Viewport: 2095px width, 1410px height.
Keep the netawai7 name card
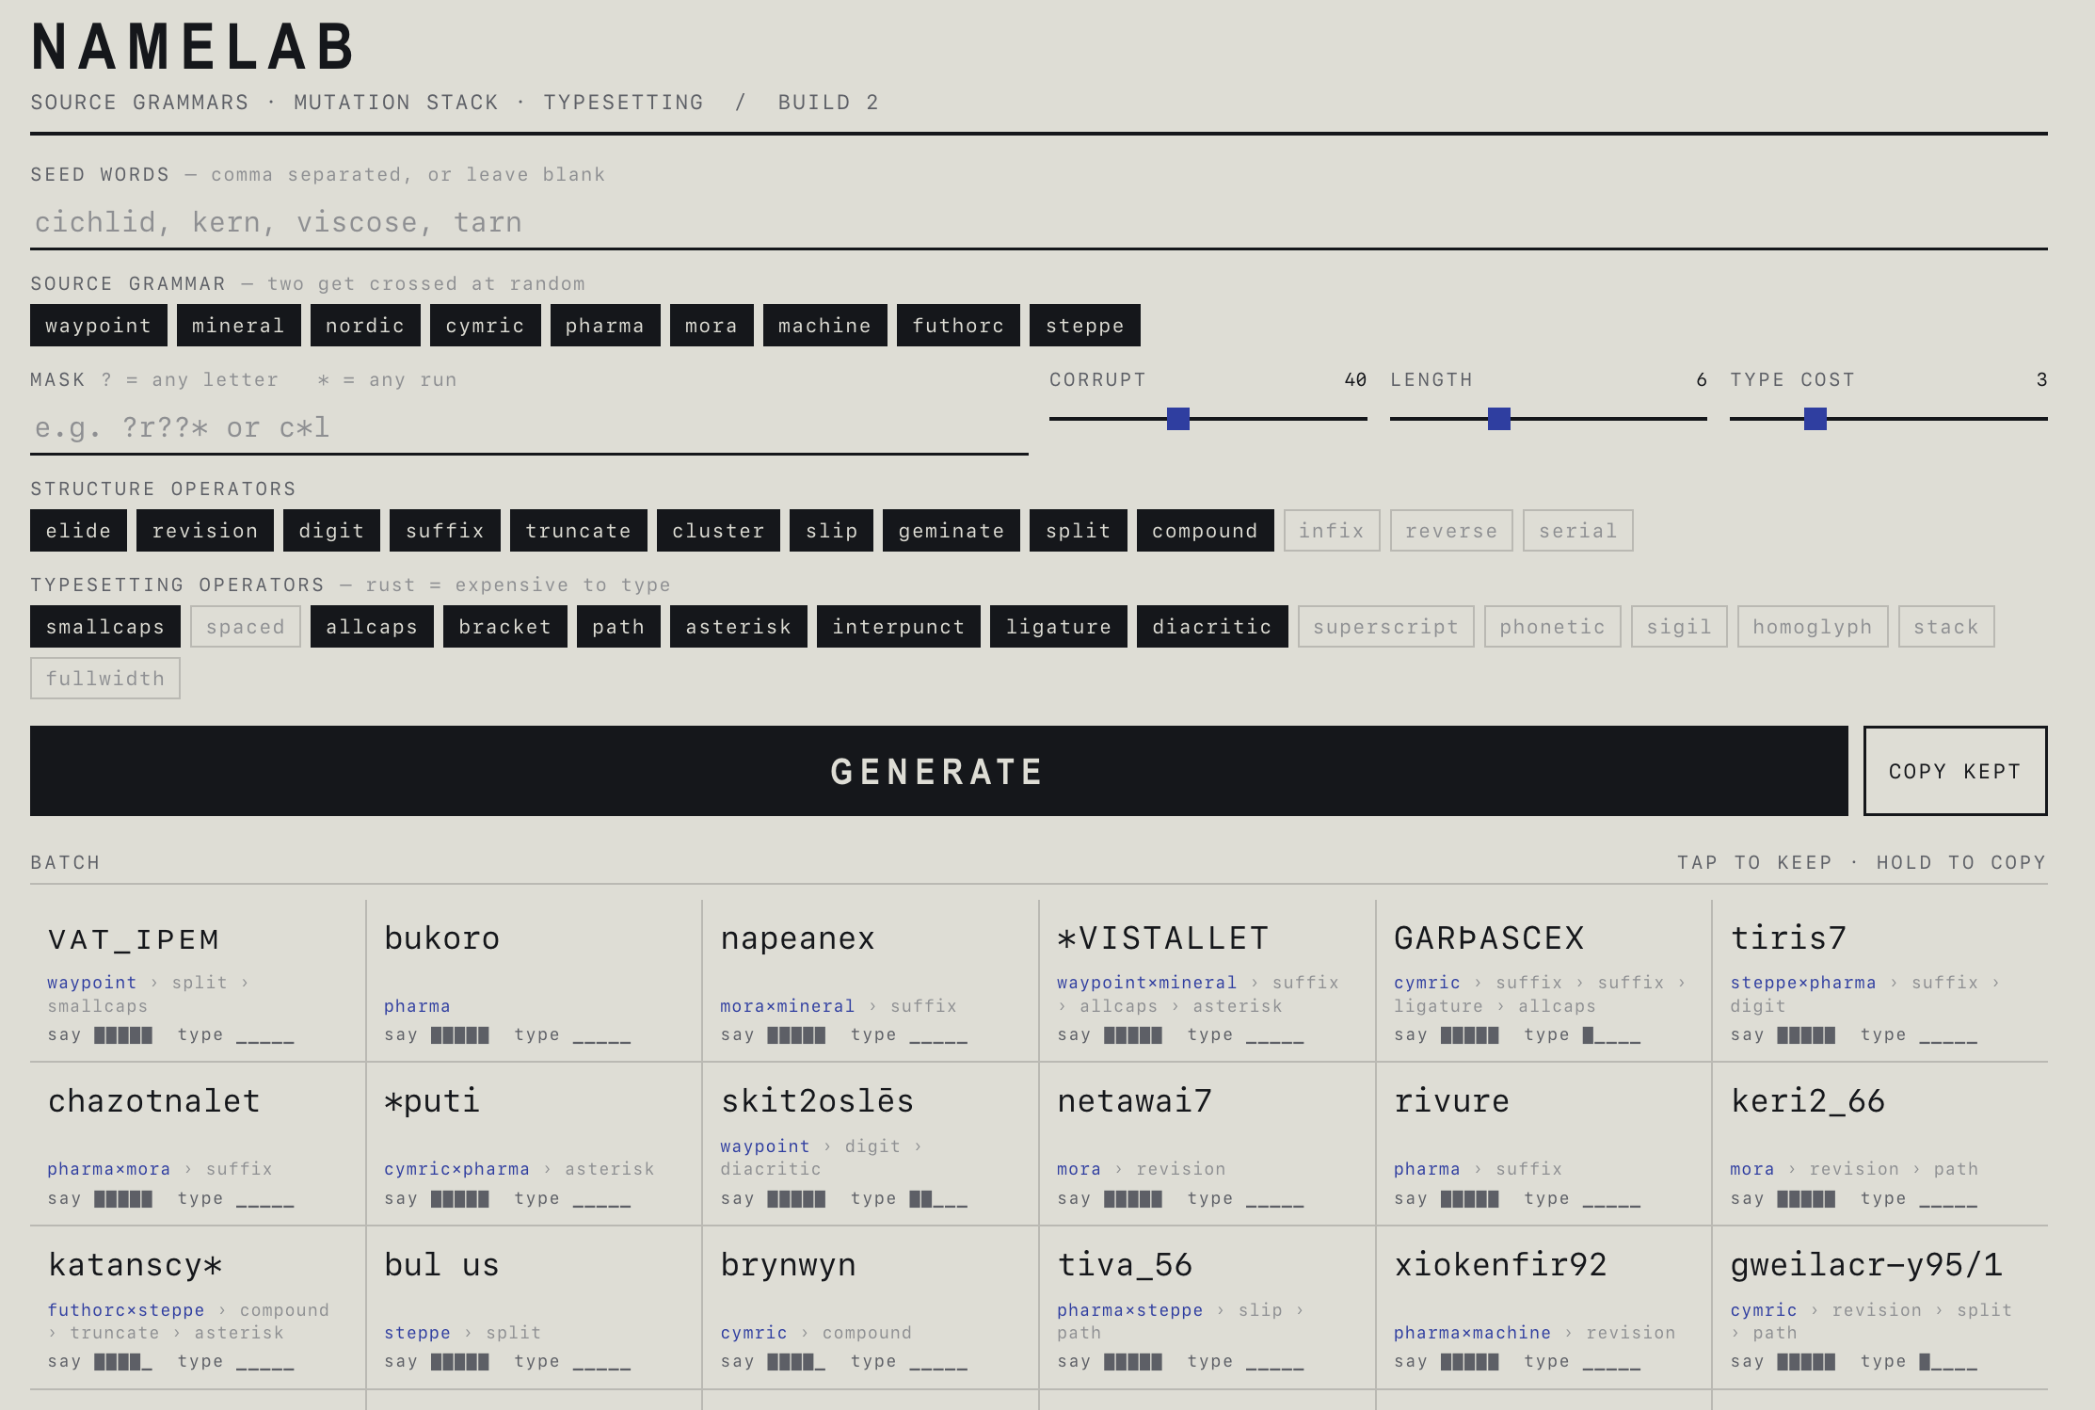coord(1207,1145)
